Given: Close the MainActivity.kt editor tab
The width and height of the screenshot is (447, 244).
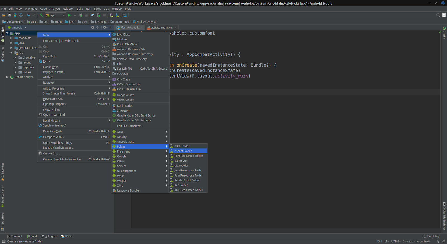Looking at the screenshot, I should coord(142,28).
